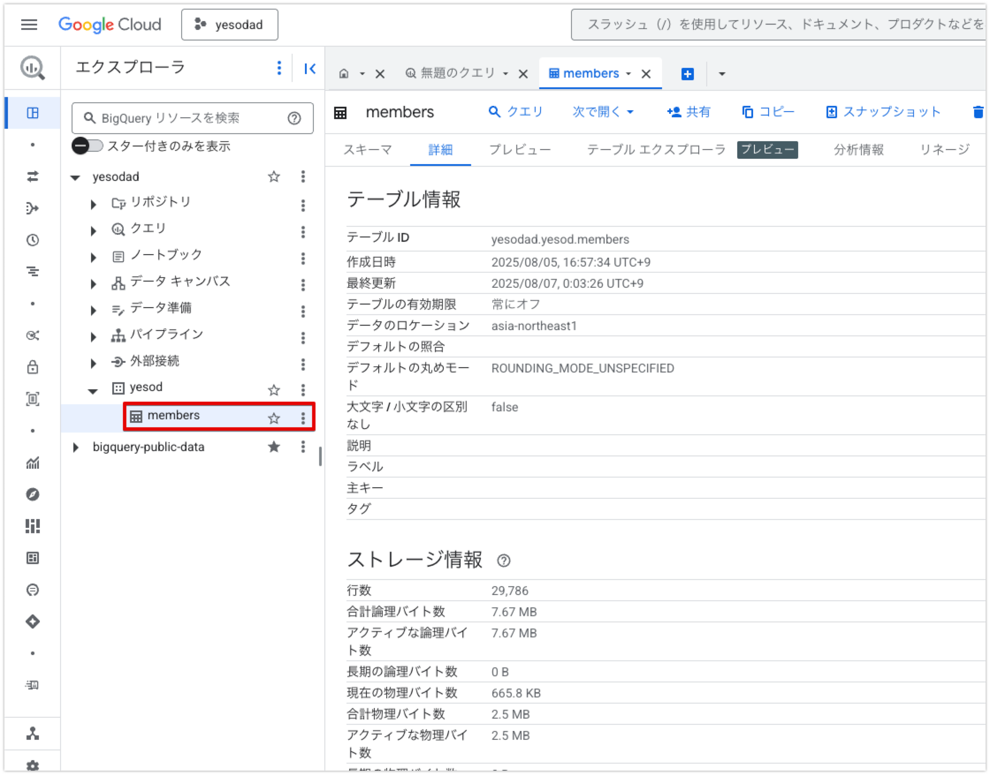Screen dimensions: 990x775
Task: Click the BigQuery logo icon in sidebar
Action: [x=32, y=68]
